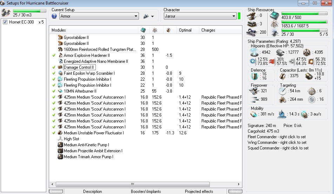
Task: Click the horizontal scrollbar thumb under modules
Action: click(x=133, y=184)
